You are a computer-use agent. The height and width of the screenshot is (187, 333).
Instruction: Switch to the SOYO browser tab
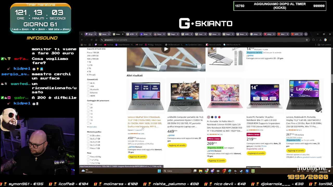[x=297, y=34]
